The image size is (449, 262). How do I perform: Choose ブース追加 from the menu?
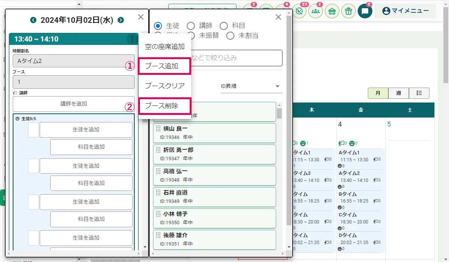click(165, 66)
